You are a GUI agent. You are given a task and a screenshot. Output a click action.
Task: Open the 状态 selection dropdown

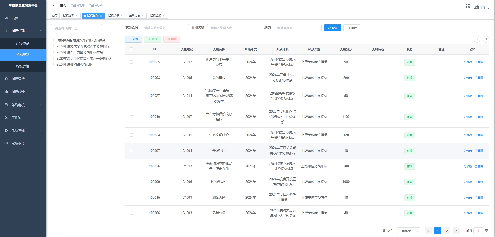(297, 28)
